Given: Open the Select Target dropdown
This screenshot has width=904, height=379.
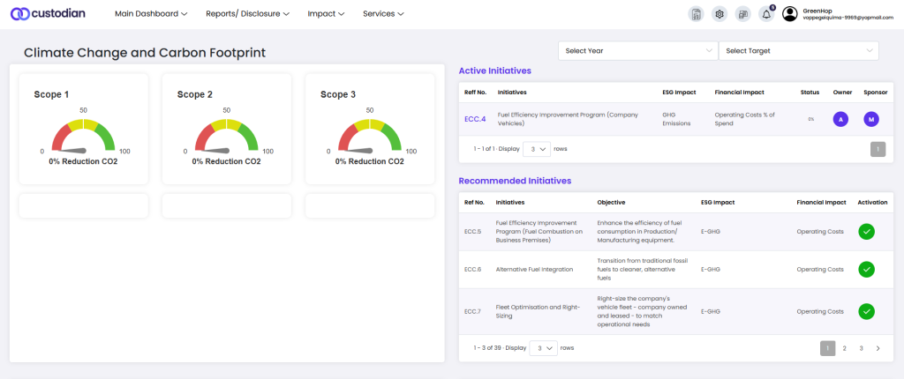Looking at the screenshot, I should coord(798,51).
